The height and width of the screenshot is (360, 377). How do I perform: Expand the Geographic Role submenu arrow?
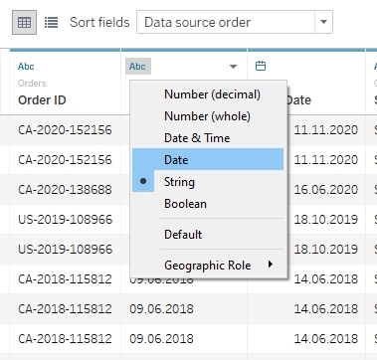(271, 265)
